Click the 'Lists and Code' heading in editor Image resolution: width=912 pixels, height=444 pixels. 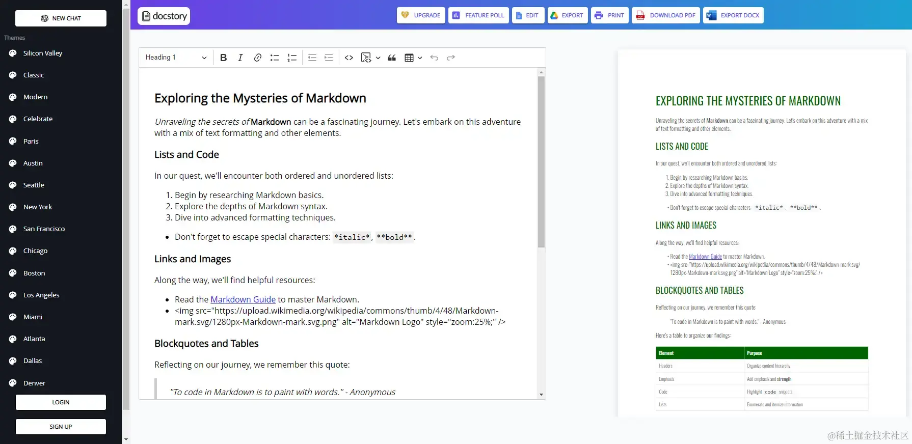(x=186, y=154)
